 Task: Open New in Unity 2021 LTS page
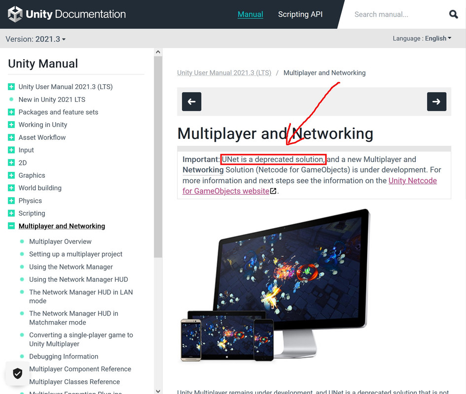click(x=52, y=99)
